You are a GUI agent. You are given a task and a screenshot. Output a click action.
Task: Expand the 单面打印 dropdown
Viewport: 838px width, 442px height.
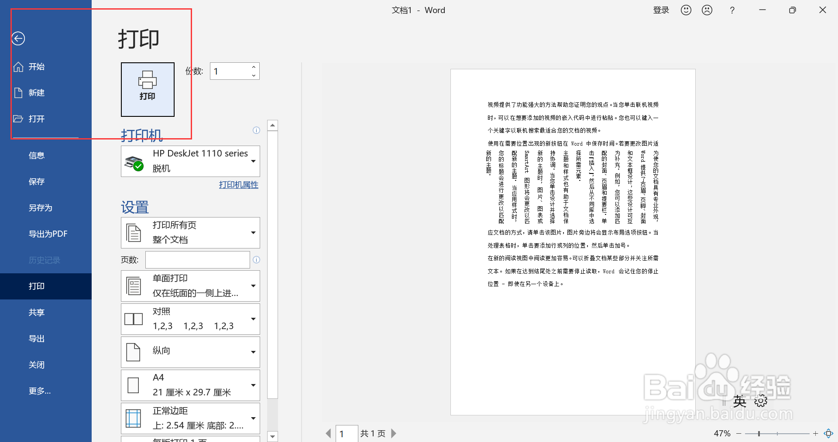coord(190,286)
